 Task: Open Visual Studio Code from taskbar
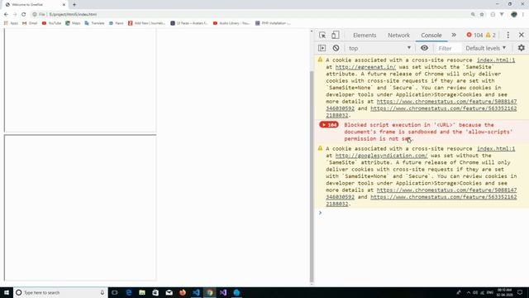coord(196,292)
